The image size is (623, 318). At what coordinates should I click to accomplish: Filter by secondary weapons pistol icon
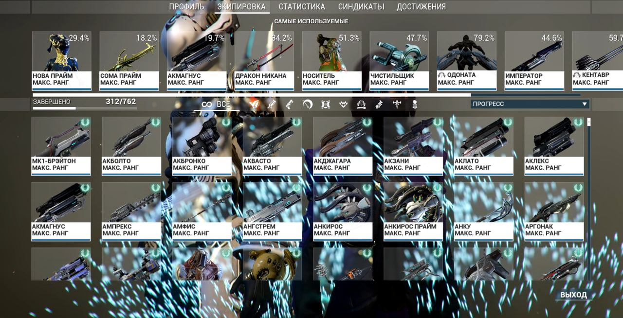click(289, 104)
